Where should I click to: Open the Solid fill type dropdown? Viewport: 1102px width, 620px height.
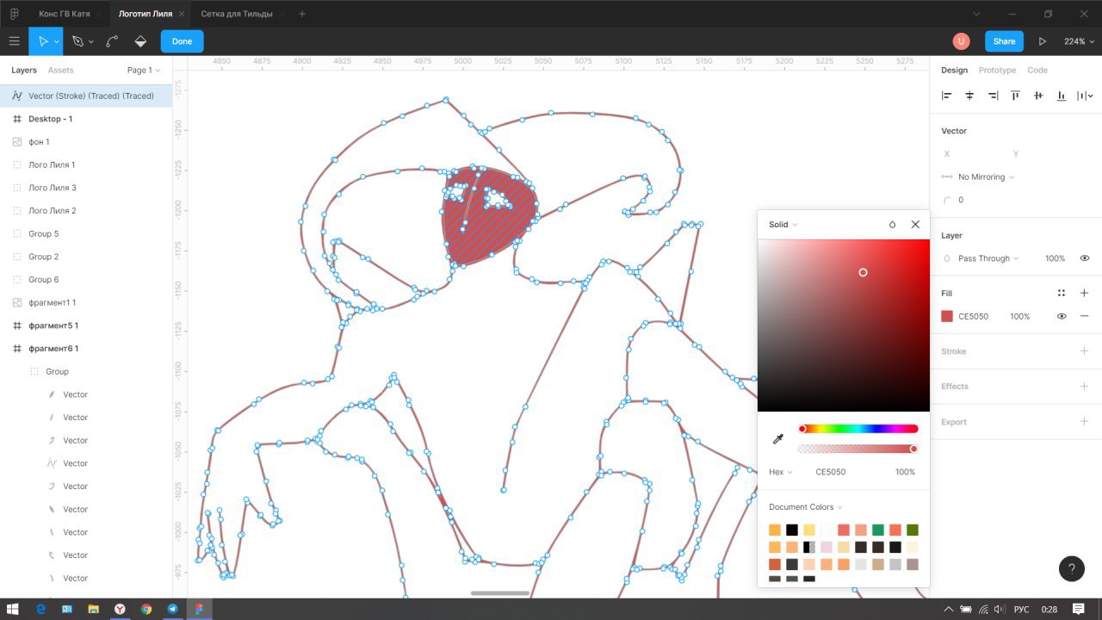click(783, 225)
